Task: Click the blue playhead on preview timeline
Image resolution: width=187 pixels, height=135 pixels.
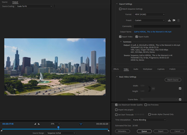Action: click(58, 127)
